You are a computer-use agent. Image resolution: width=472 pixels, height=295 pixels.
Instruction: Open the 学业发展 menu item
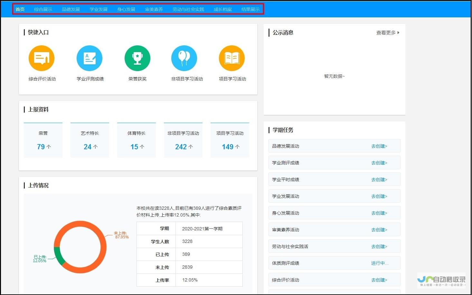99,9
